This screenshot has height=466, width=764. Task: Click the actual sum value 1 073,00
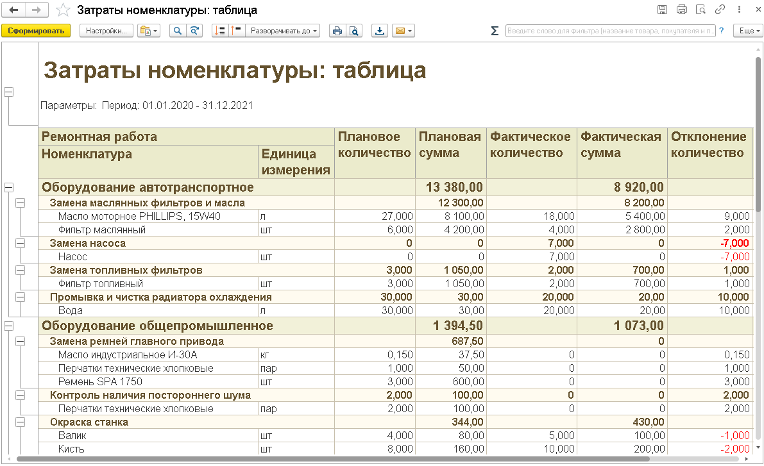pyautogui.click(x=622, y=326)
